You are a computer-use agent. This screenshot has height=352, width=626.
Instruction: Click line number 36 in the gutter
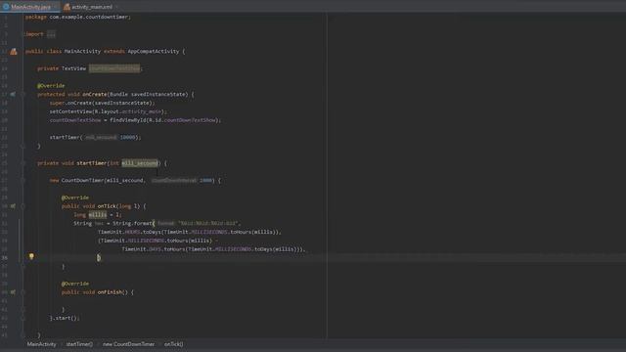pyautogui.click(x=4, y=258)
